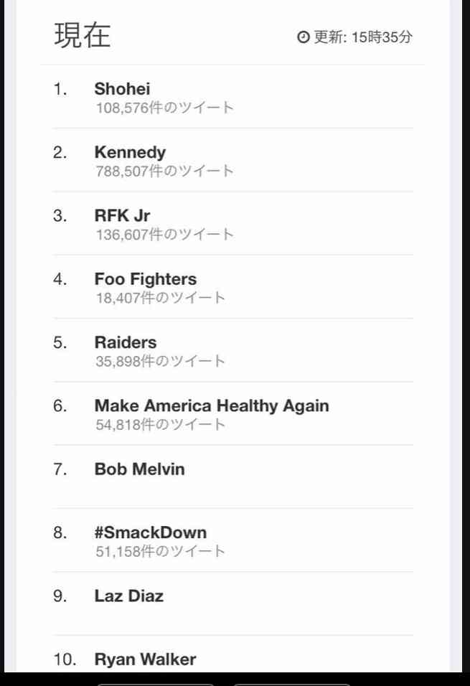Open the Foo Fighters trend
The height and width of the screenshot is (686, 470).
[145, 279]
